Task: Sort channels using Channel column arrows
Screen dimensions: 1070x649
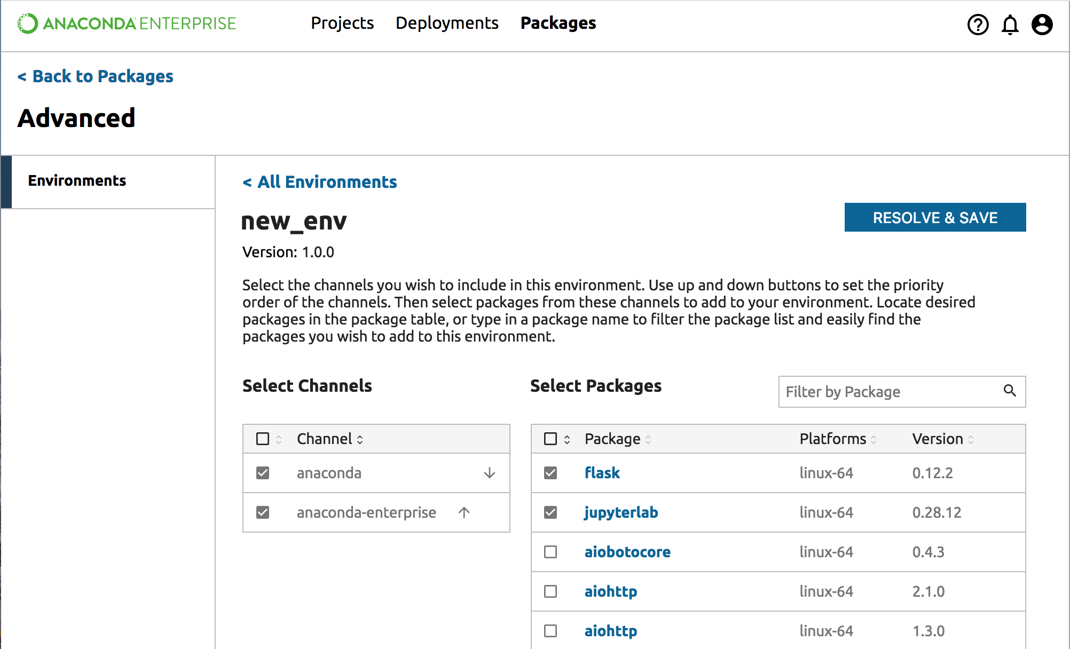Action: (360, 439)
